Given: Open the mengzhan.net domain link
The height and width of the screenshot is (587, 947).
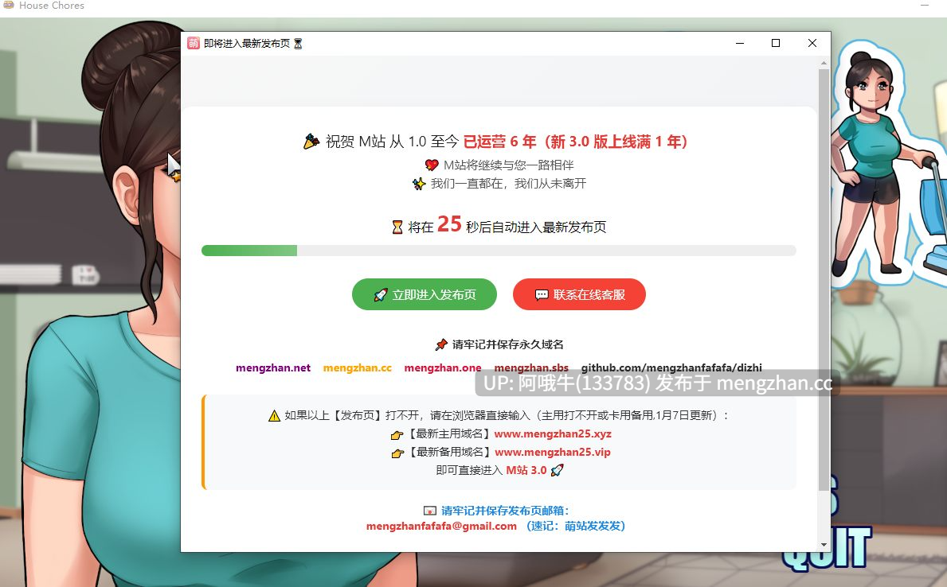Looking at the screenshot, I should (x=273, y=368).
